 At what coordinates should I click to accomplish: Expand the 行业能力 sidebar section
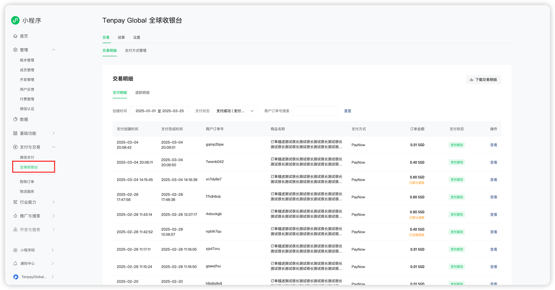pos(54,202)
